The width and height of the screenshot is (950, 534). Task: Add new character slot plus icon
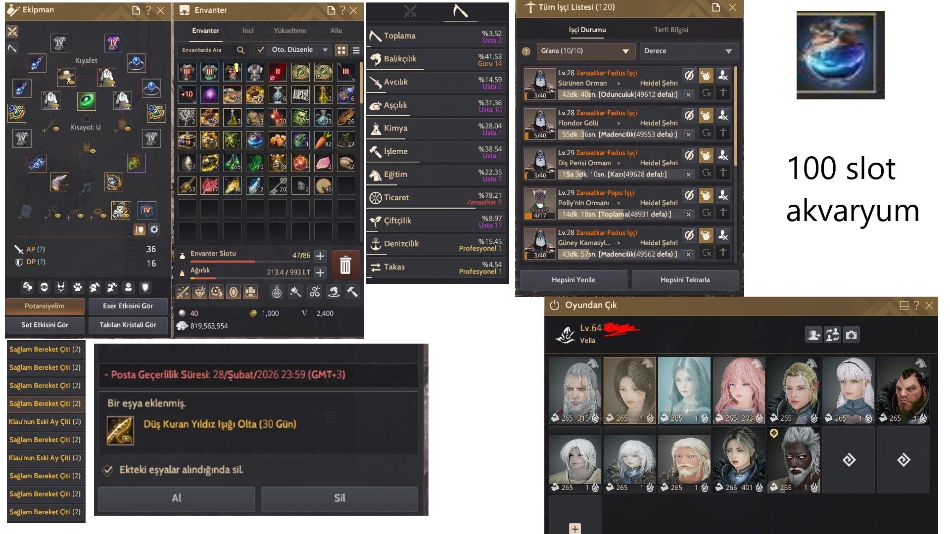575,528
